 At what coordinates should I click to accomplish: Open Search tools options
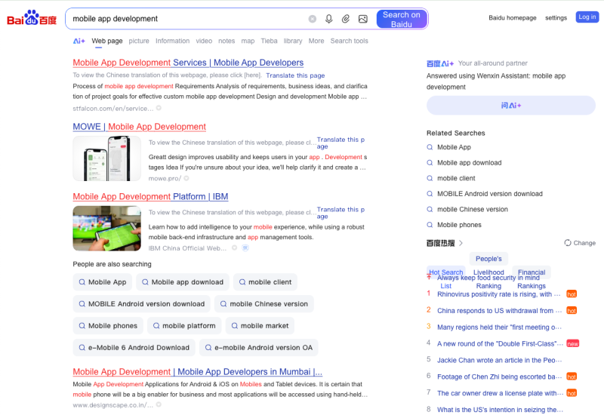pyautogui.click(x=349, y=41)
